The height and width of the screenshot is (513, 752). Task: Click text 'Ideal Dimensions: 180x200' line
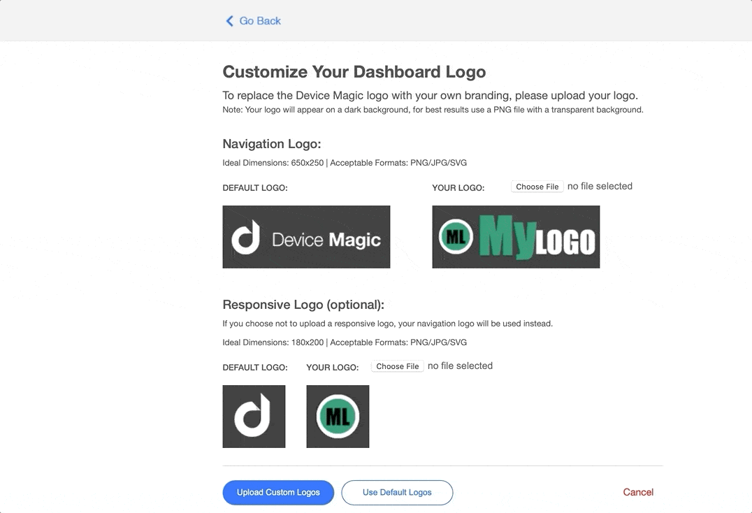(x=345, y=342)
